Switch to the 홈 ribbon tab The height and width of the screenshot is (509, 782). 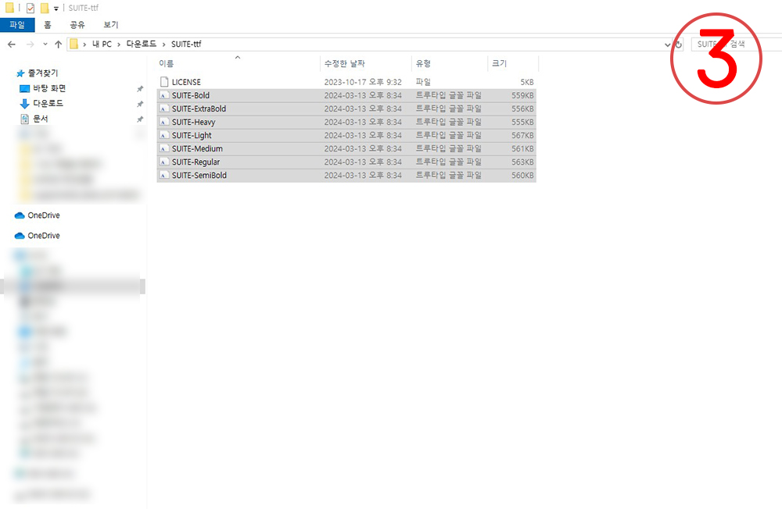point(48,25)
